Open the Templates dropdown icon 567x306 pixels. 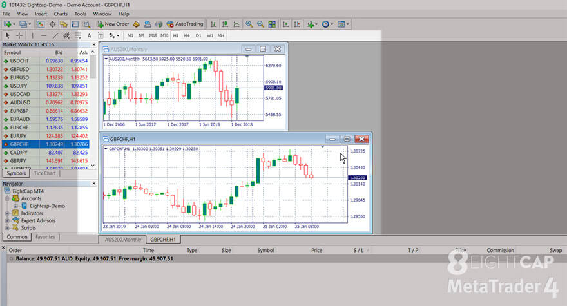[343, 24]
